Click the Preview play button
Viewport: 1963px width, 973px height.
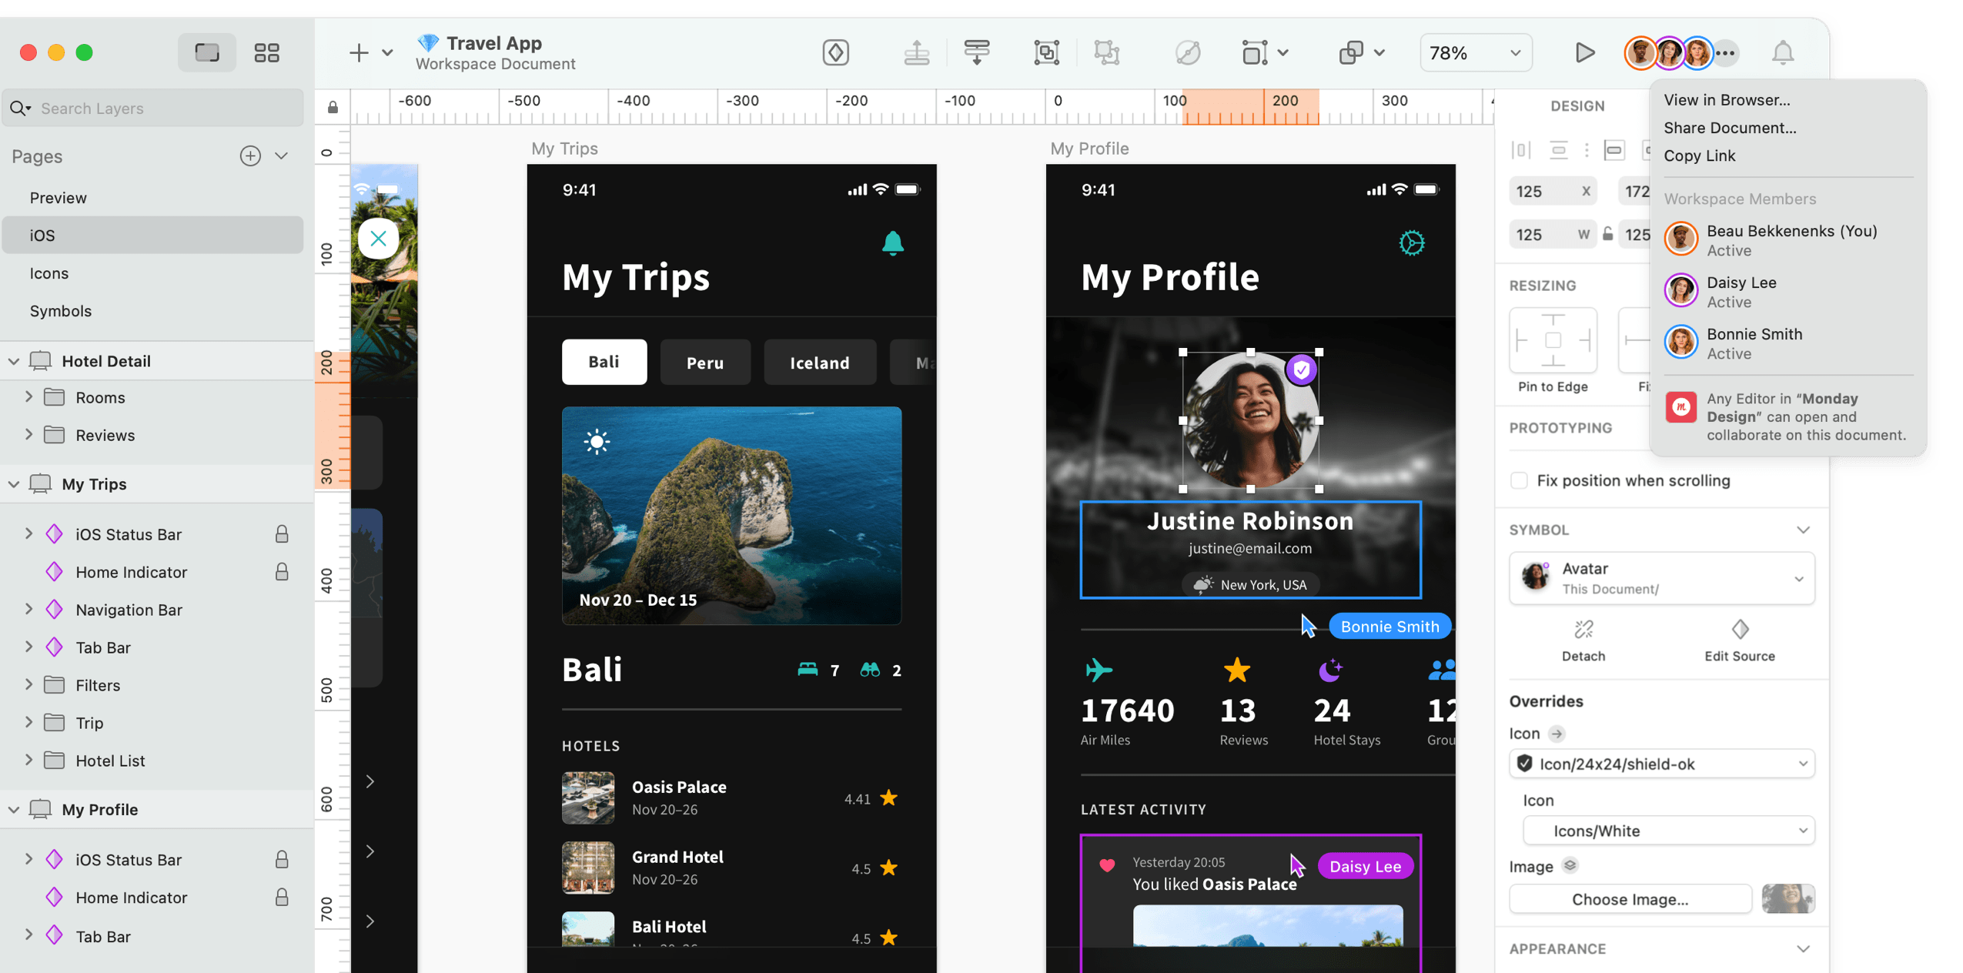(1584, 53)
